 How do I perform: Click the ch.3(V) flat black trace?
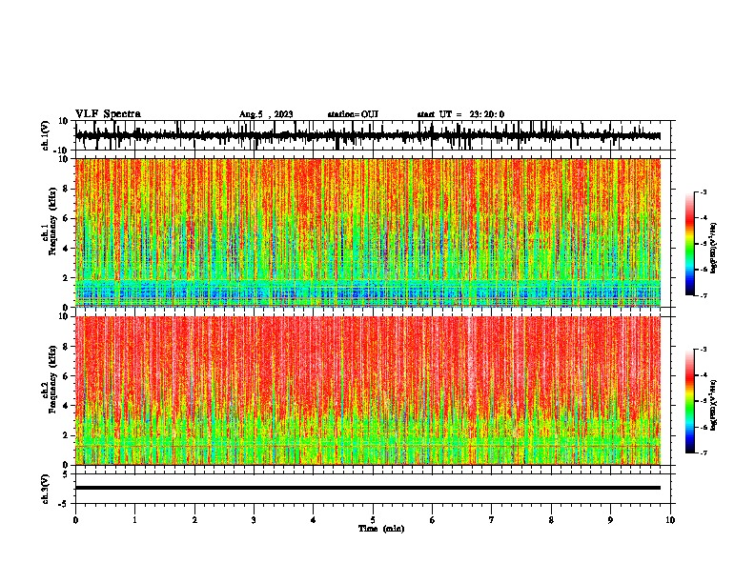click(368, 488)
